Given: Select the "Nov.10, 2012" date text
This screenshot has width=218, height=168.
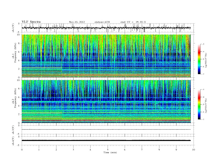Looking at the screenshot, I should click(x=77, y=22).
